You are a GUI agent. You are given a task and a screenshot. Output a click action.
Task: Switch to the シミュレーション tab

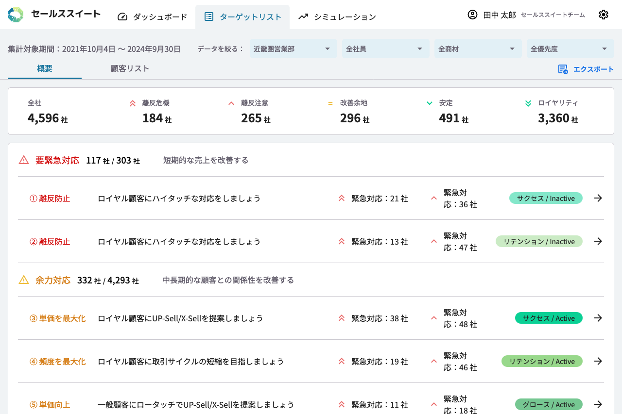point(337,17)
